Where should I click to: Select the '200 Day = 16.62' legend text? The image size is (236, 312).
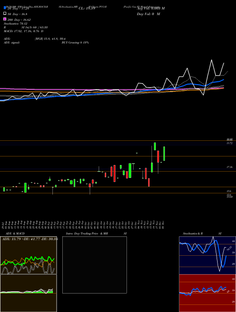pos(19,20)
